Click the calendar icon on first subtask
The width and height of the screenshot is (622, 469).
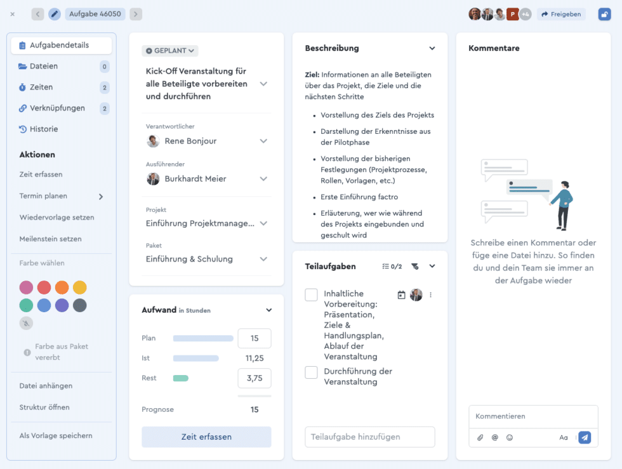point(401,294)
